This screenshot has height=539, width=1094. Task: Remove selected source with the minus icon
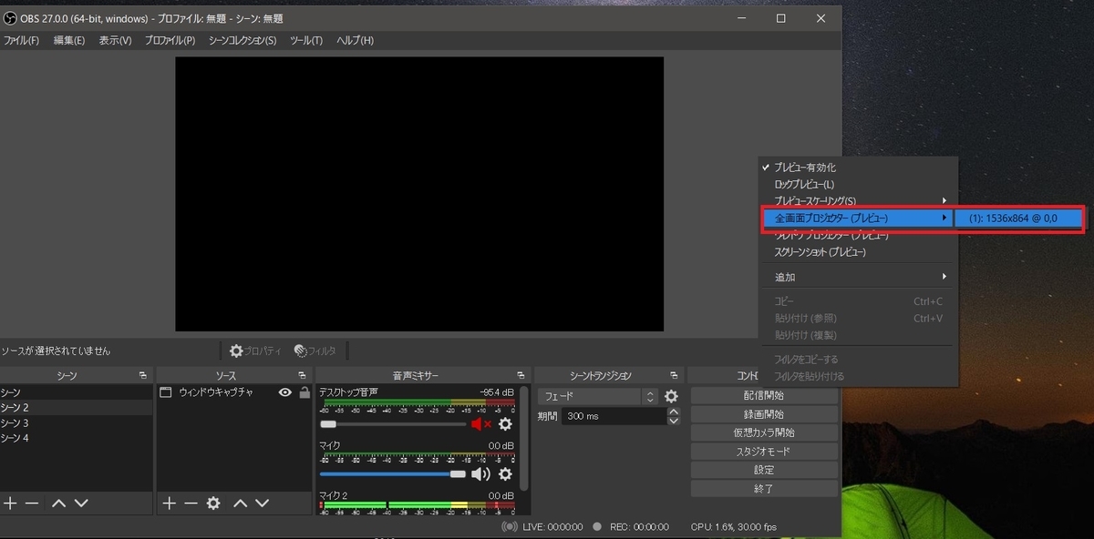pyautogui.click(x=191, y=503)
